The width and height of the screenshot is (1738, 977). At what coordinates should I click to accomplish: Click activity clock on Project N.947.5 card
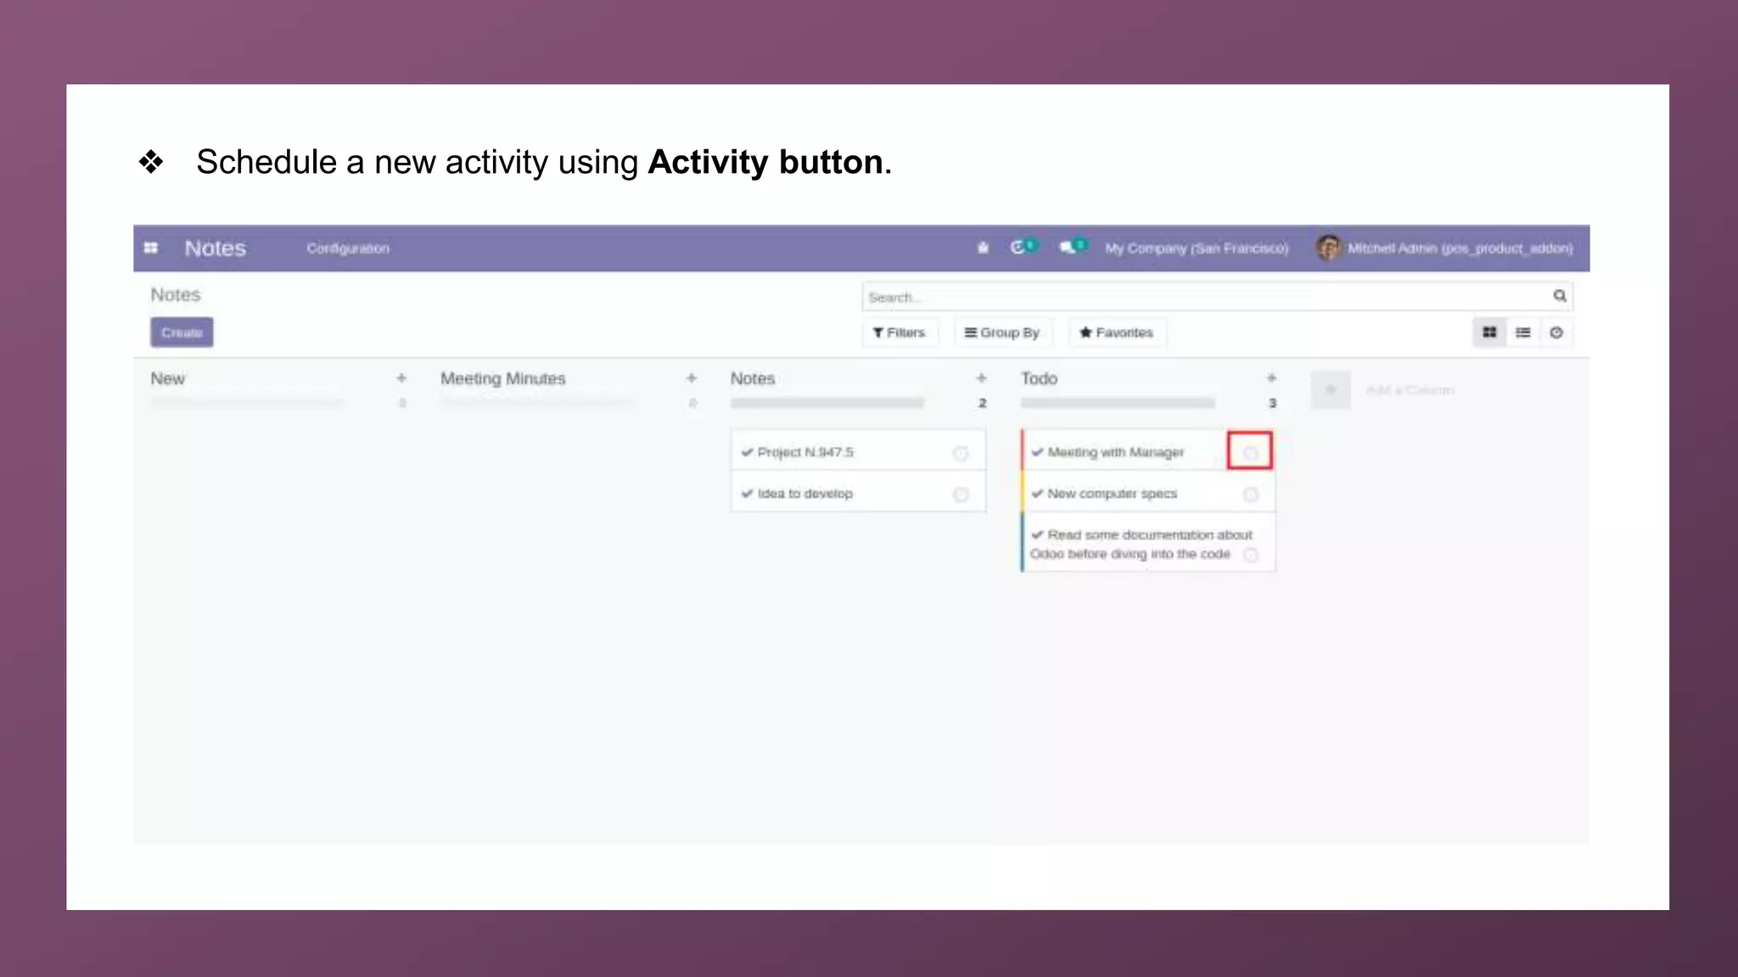coord(960,453)
